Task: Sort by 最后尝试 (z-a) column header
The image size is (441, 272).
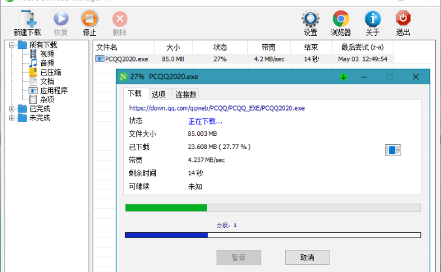Action: pyautogui.click(x=363, y=47)
